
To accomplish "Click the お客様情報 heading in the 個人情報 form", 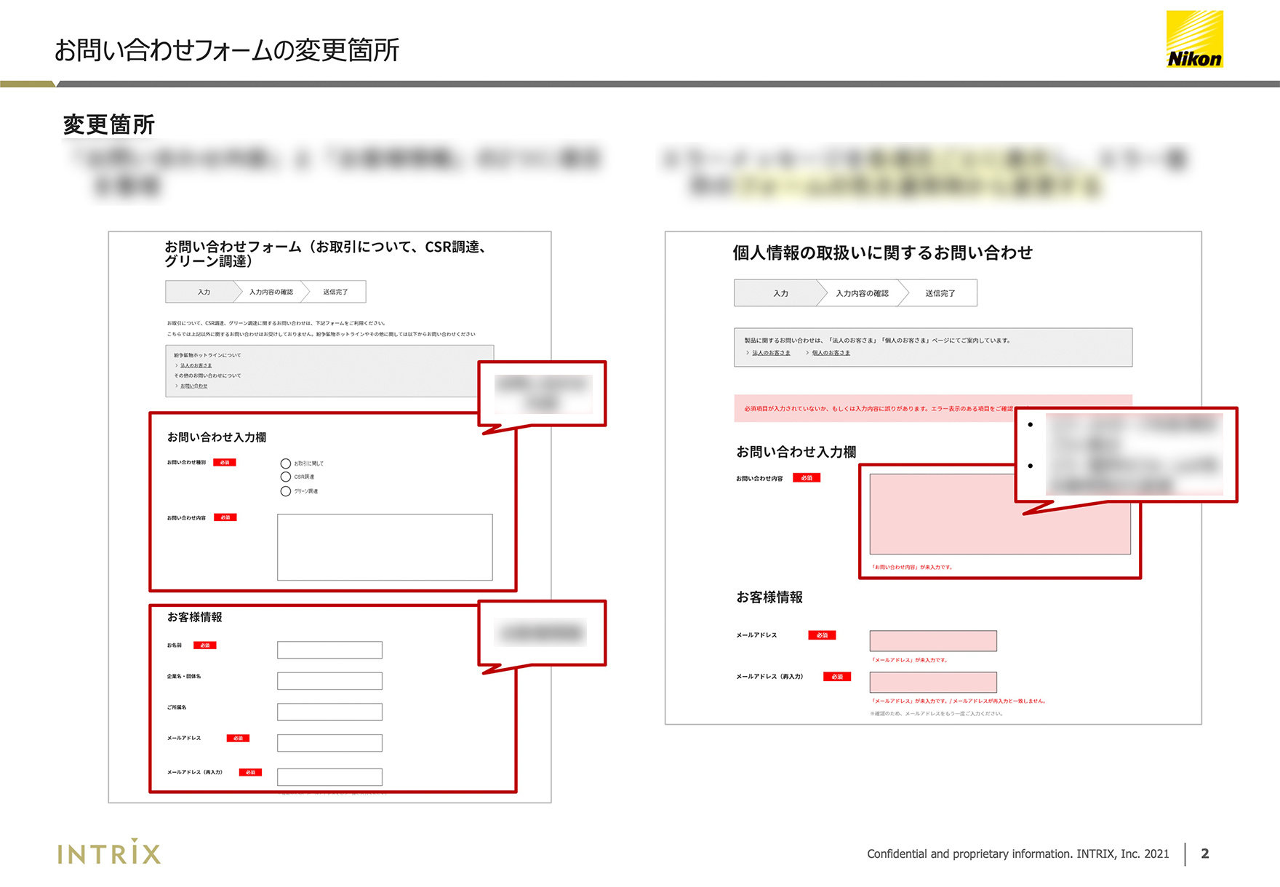I will click(769, 597).
